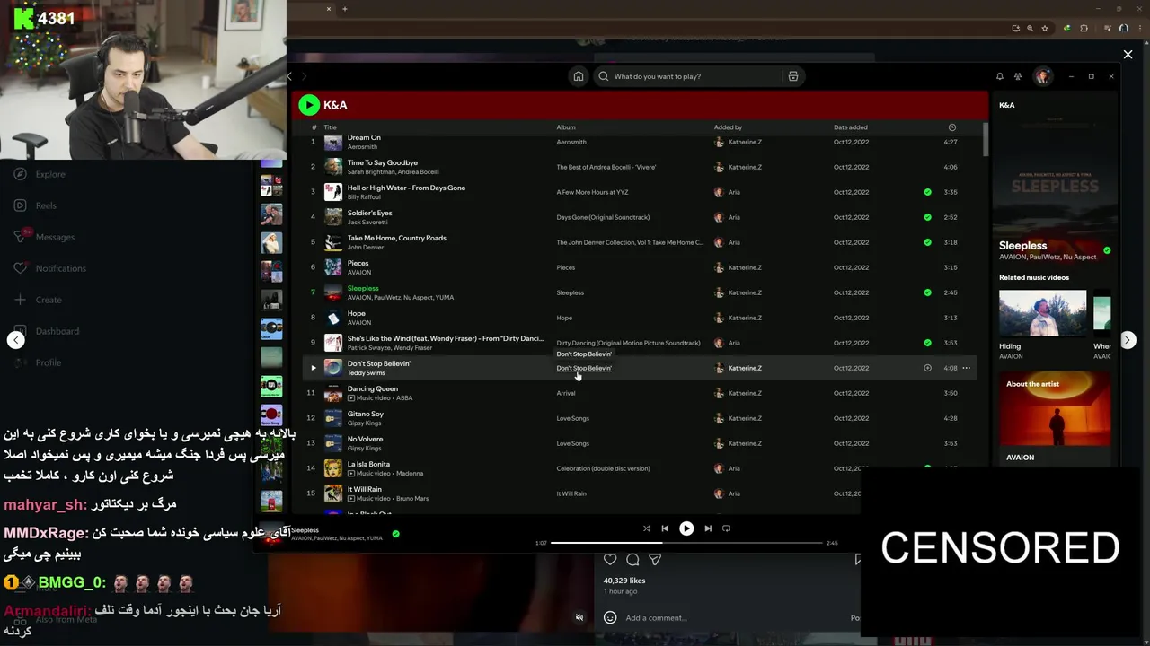The image size is (1150, 646).
Task: Open About the artist AVAION card
Action: tap(1055, 419)
